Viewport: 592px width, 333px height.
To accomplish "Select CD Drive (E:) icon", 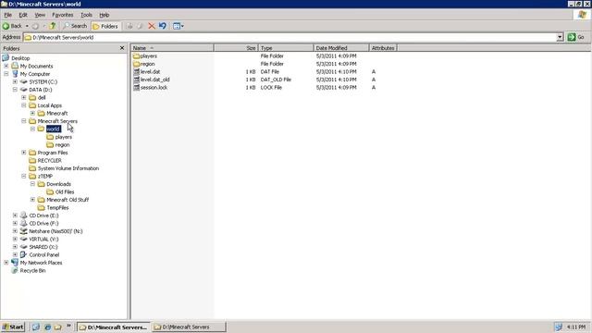I will coord(23,216).
